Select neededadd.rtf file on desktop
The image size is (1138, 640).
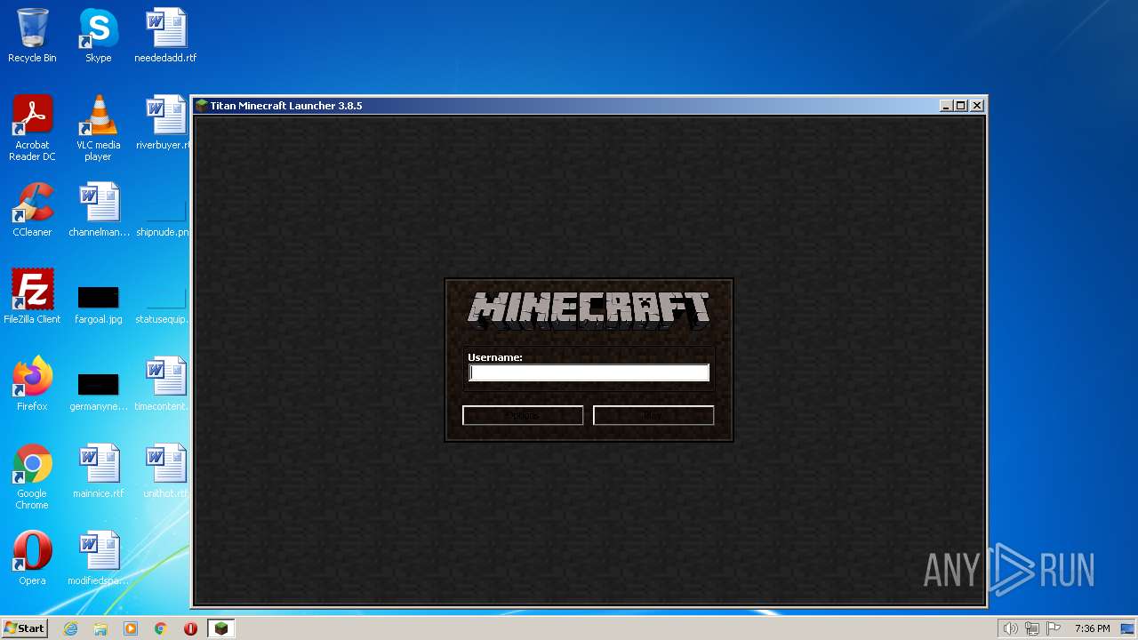165,36
